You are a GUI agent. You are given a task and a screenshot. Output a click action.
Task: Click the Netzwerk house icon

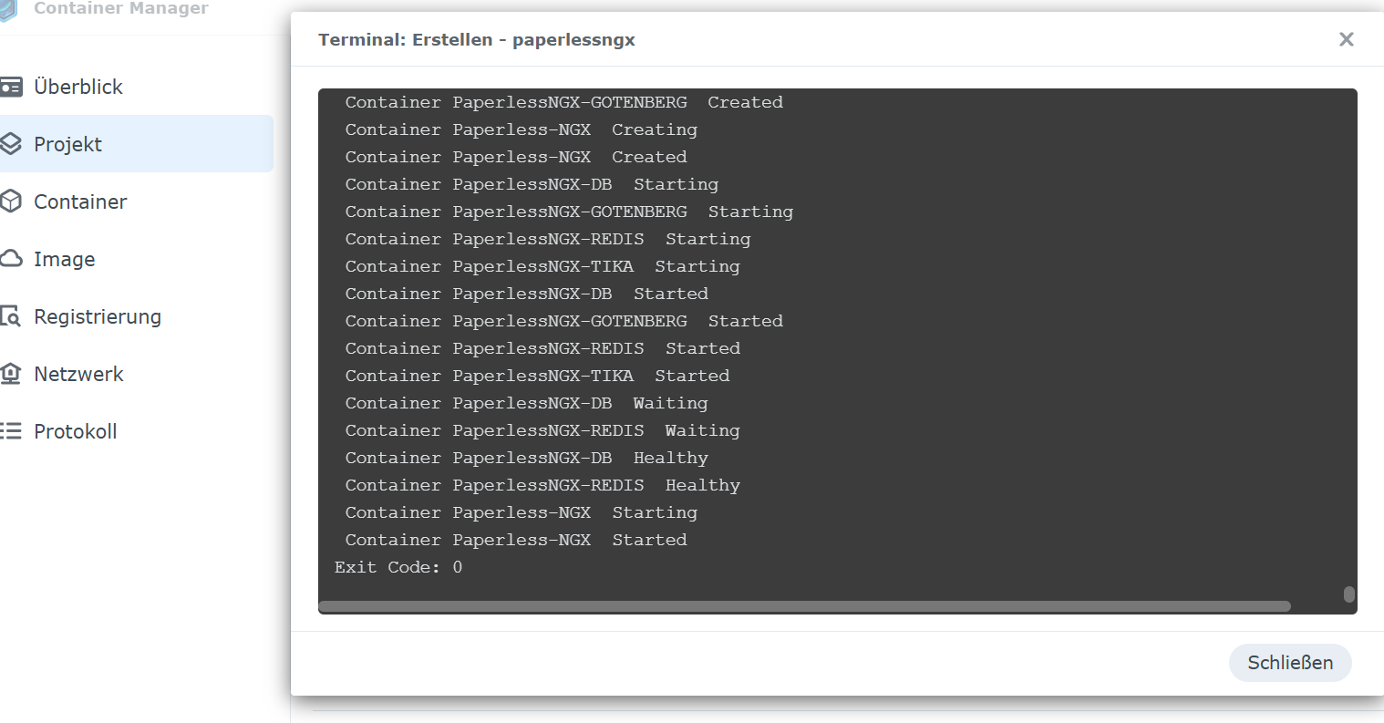[x=11, y=374]
